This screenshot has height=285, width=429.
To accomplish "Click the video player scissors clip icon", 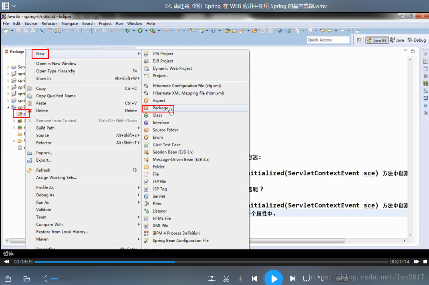I will 226,279.
